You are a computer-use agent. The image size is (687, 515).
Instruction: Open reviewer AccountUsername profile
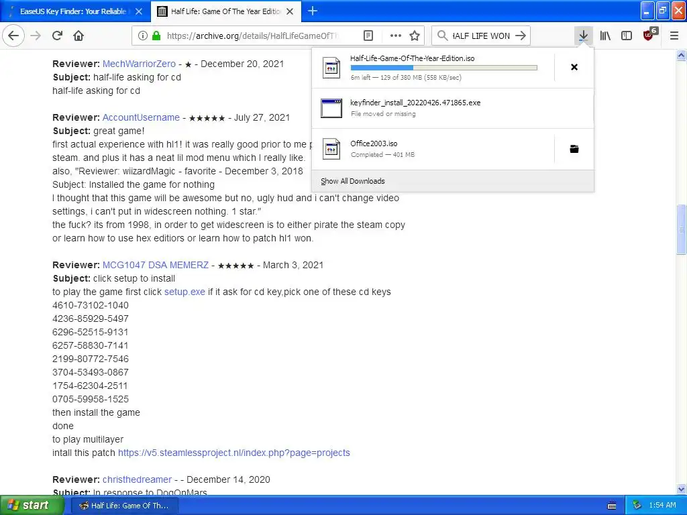point(141,118)
